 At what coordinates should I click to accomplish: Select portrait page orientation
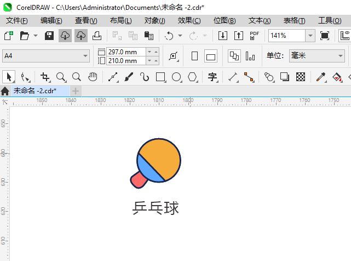click(x=194, y=56)
